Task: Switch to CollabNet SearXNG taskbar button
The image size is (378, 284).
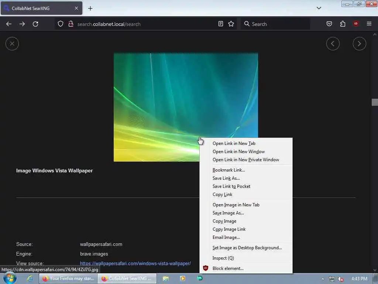Action: [127, 279]
